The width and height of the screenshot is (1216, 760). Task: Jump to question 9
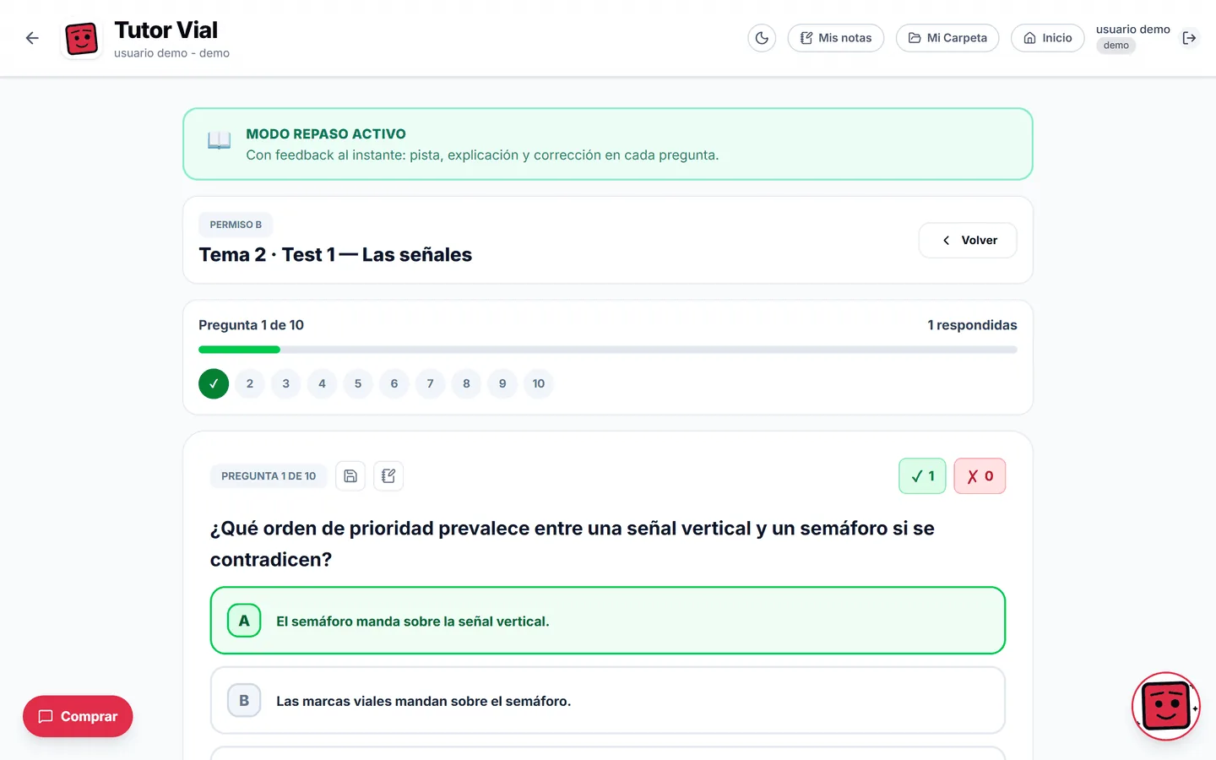tap(502, 383)
